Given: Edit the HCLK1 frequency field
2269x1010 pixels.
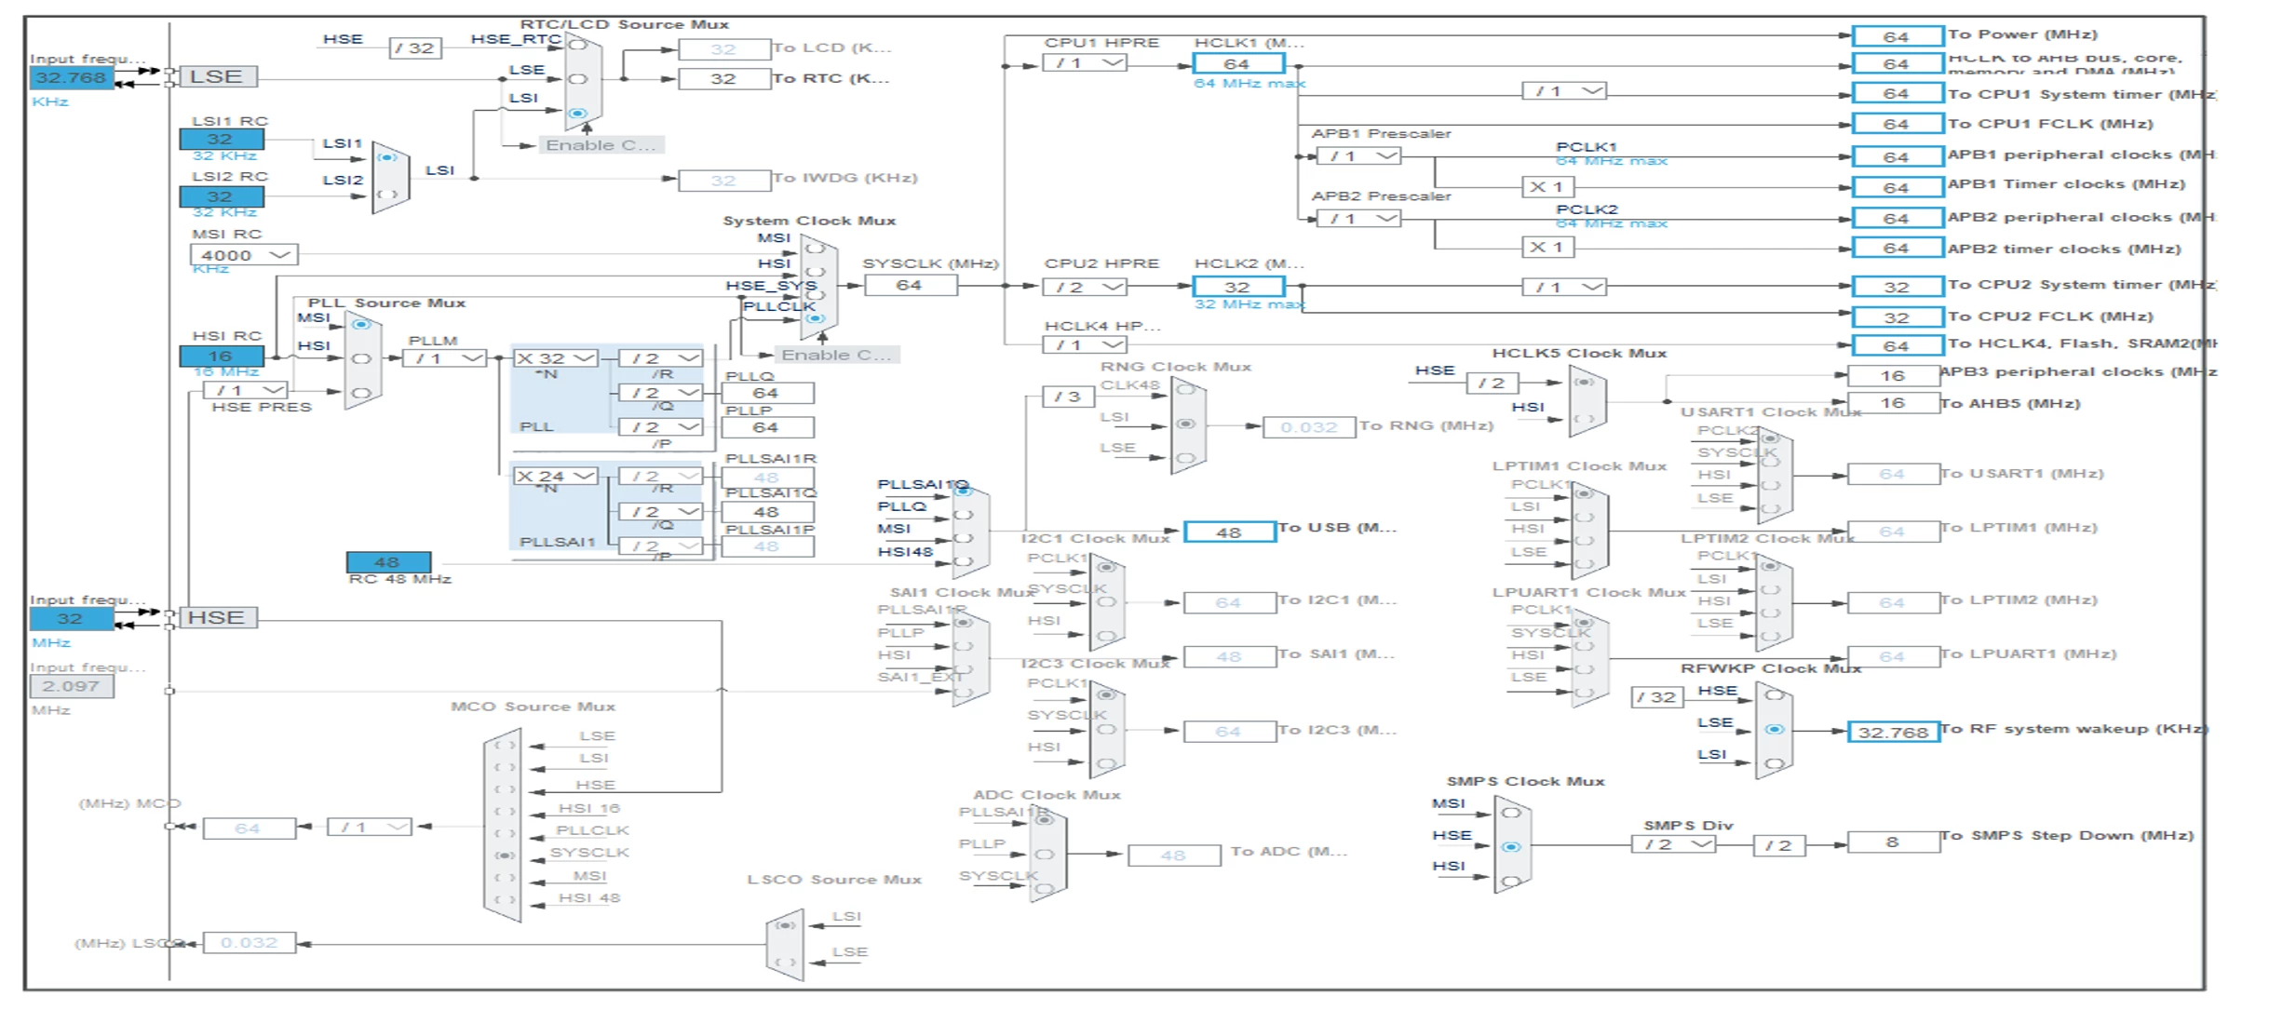Looking at the screenshot, I should coord(1238,63).
